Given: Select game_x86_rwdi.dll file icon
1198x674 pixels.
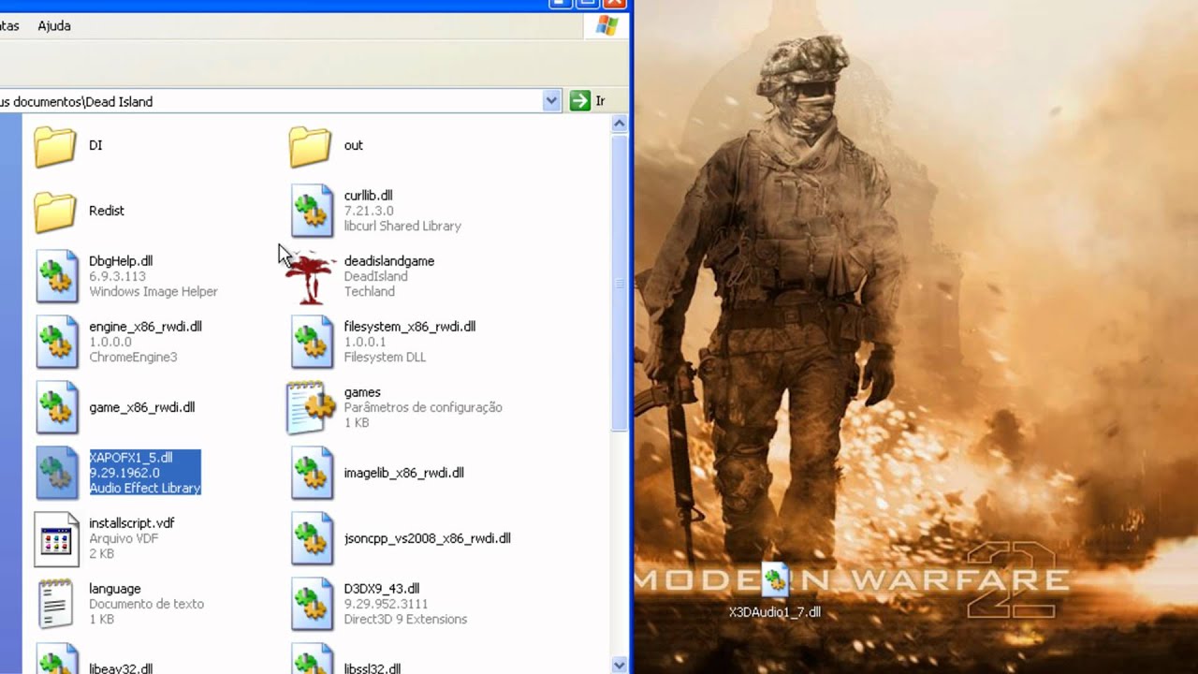Looking at the screenshot, I should click(57, 407).
